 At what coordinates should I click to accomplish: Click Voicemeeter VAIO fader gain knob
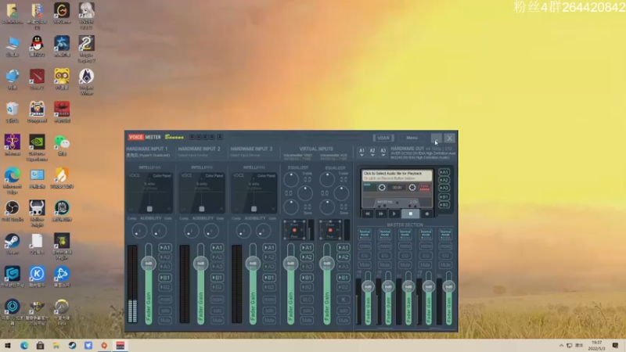[x=290, y=264]
